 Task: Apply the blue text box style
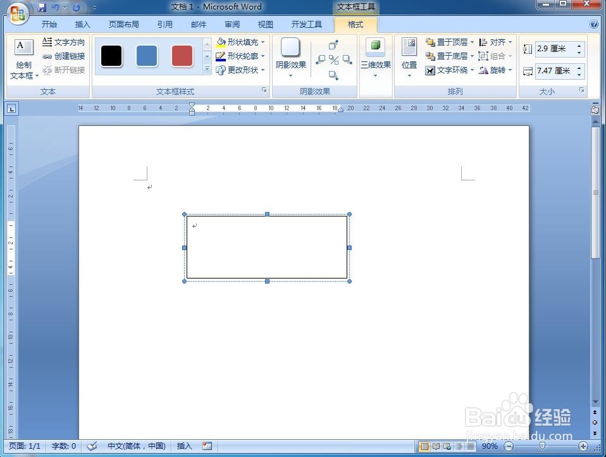pos(147,56)
